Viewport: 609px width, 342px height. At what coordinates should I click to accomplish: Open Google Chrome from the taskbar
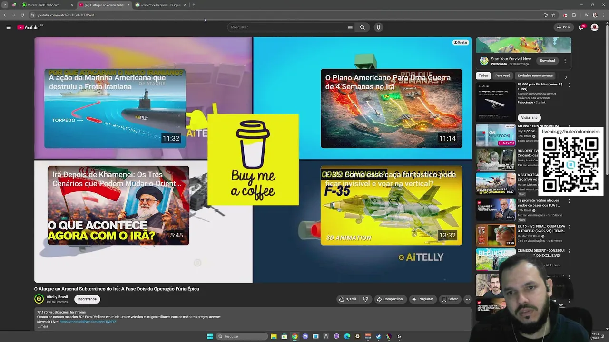pyautogui.click(x=295, y=336)
